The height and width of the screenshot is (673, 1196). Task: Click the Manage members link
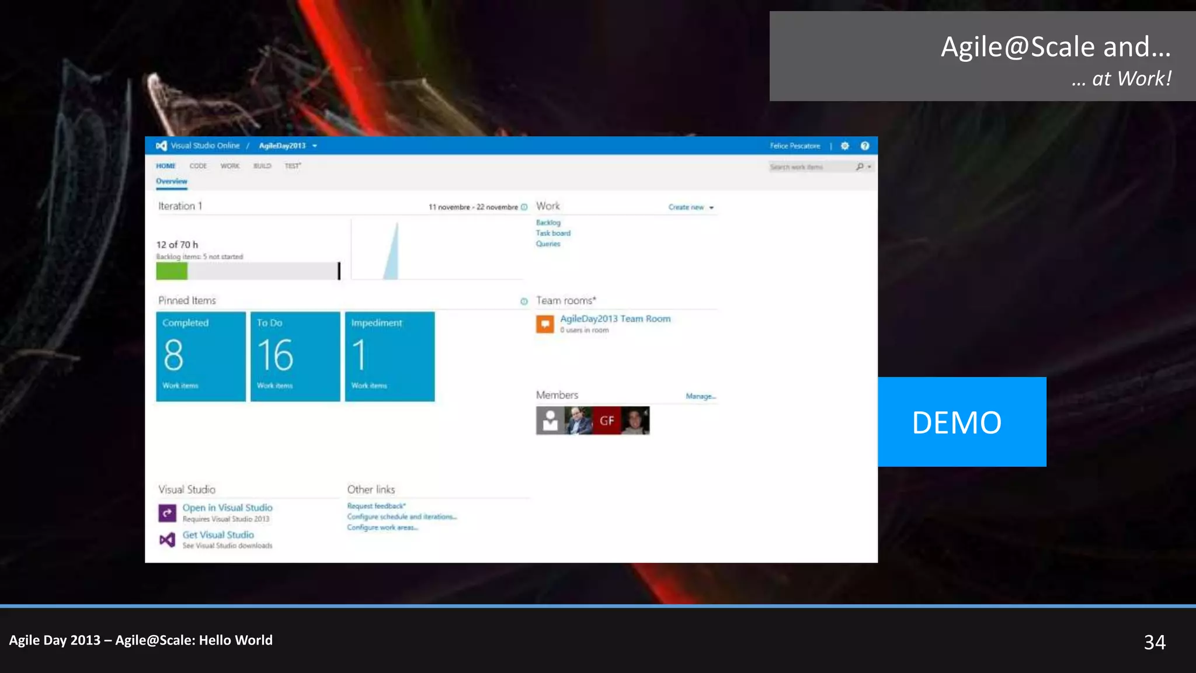700,396
